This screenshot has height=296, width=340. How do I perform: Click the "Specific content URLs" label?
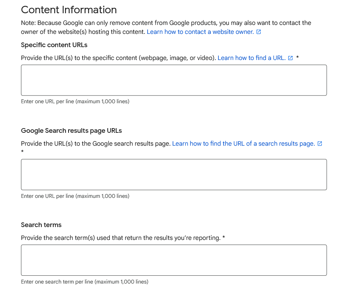pos(54,45)
